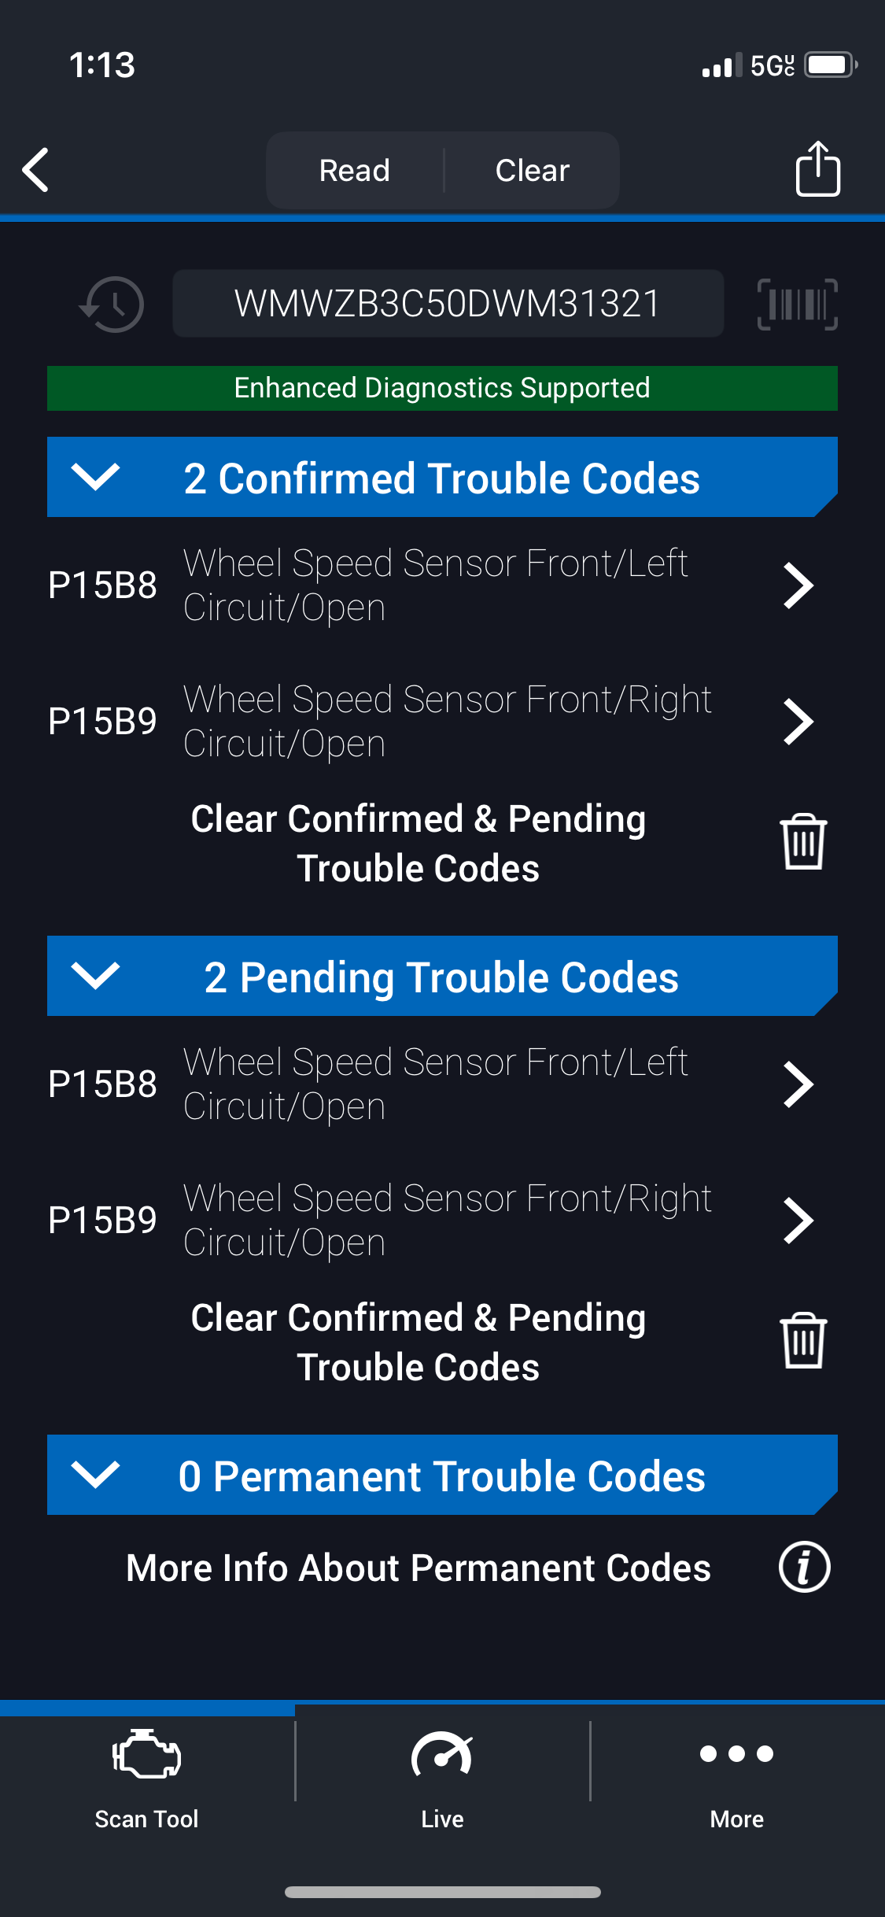Tap Permanent Codes info icon
This screenshot has height=1917, width=885.
(x=804, y=1567)
